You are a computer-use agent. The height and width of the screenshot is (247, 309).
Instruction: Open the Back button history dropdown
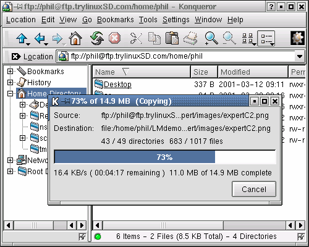(x=46, y=44)
